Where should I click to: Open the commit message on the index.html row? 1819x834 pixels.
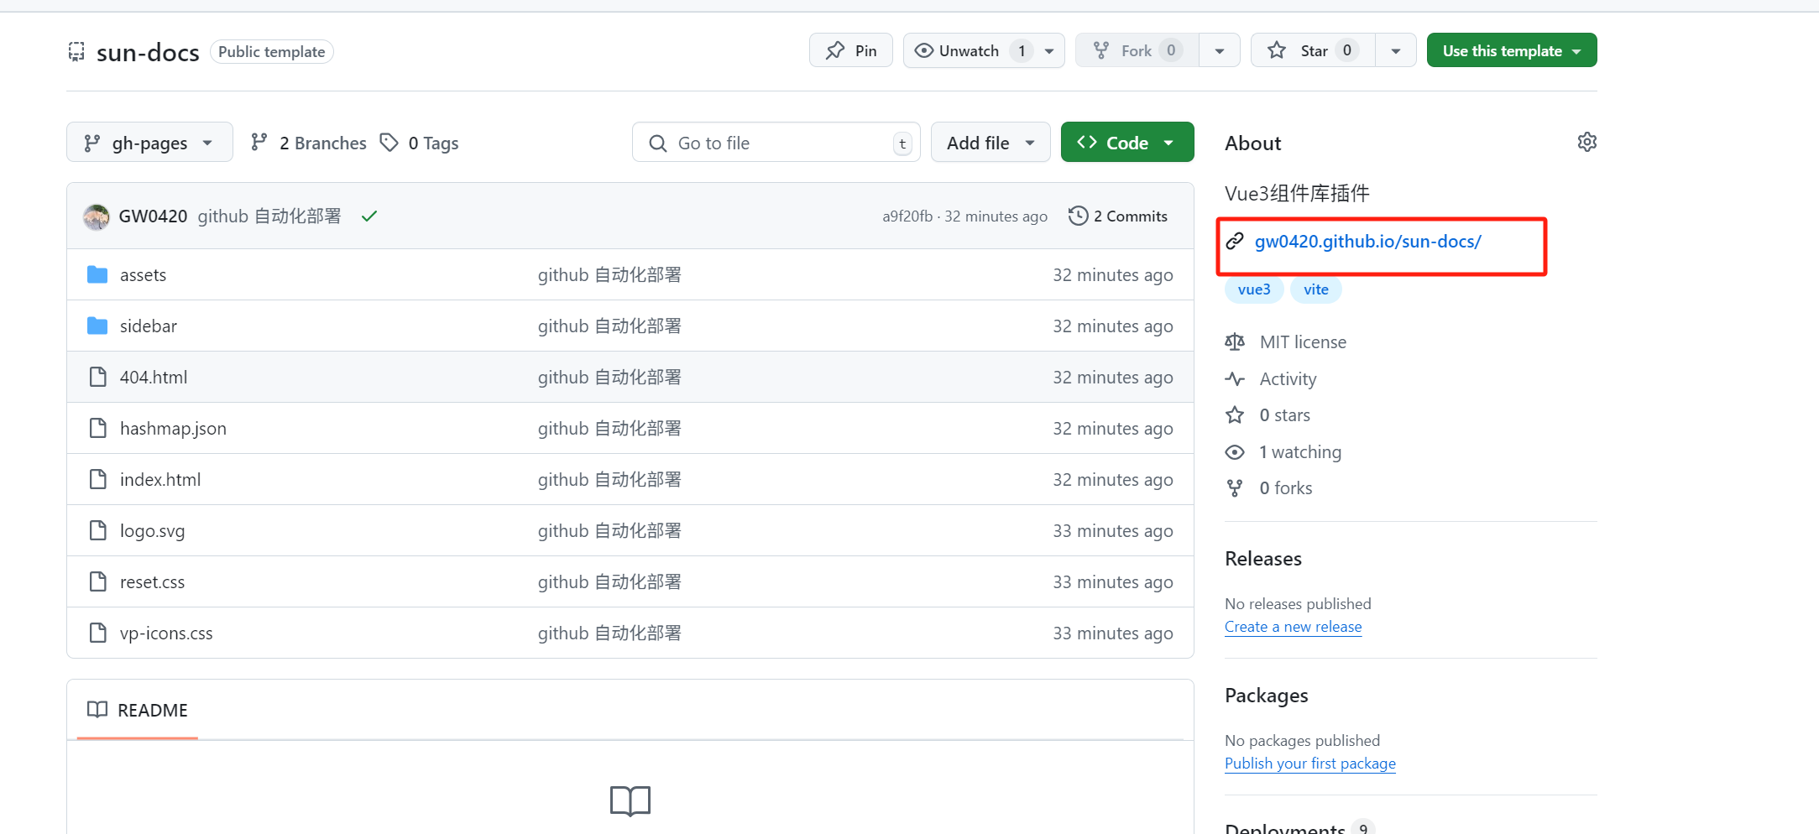[x=609, y=480]
